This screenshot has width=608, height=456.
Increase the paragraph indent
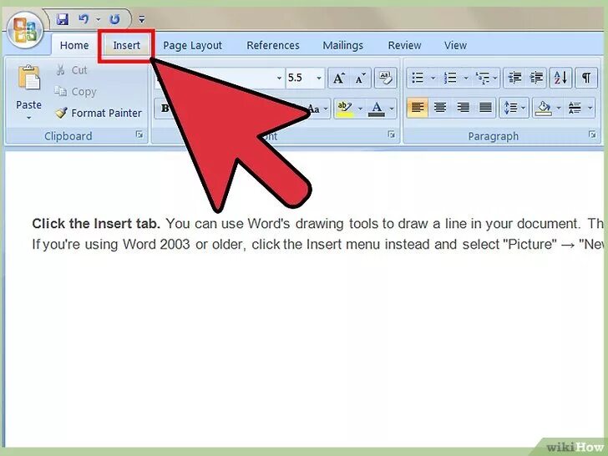point(537,78)
